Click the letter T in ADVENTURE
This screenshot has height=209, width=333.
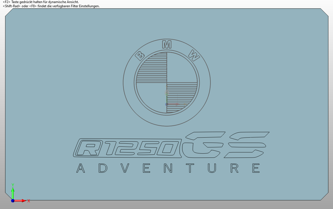coord(190,168)
